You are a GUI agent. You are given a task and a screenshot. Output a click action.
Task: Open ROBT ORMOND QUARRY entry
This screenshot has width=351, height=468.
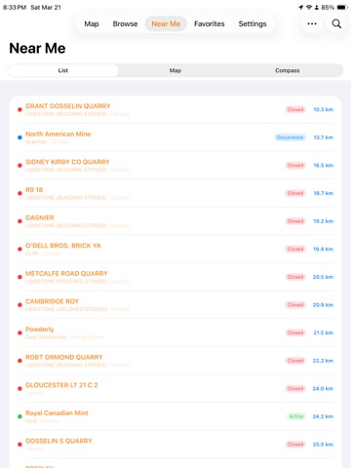tap(175, 361)
